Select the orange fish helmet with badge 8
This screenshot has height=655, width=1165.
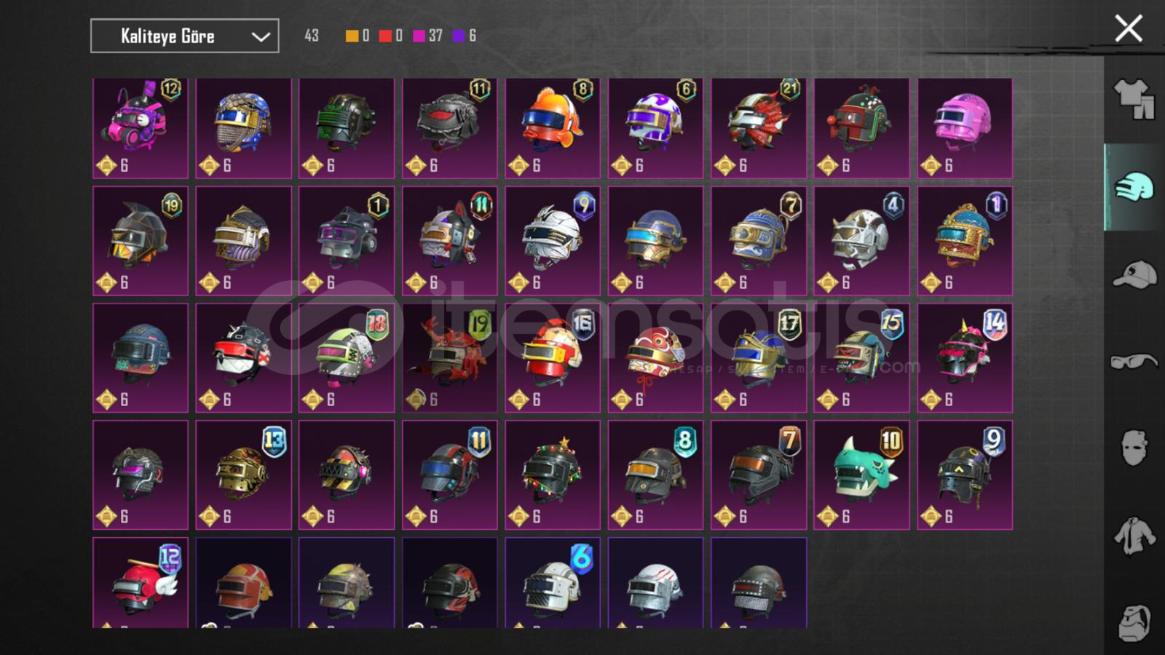553,128
